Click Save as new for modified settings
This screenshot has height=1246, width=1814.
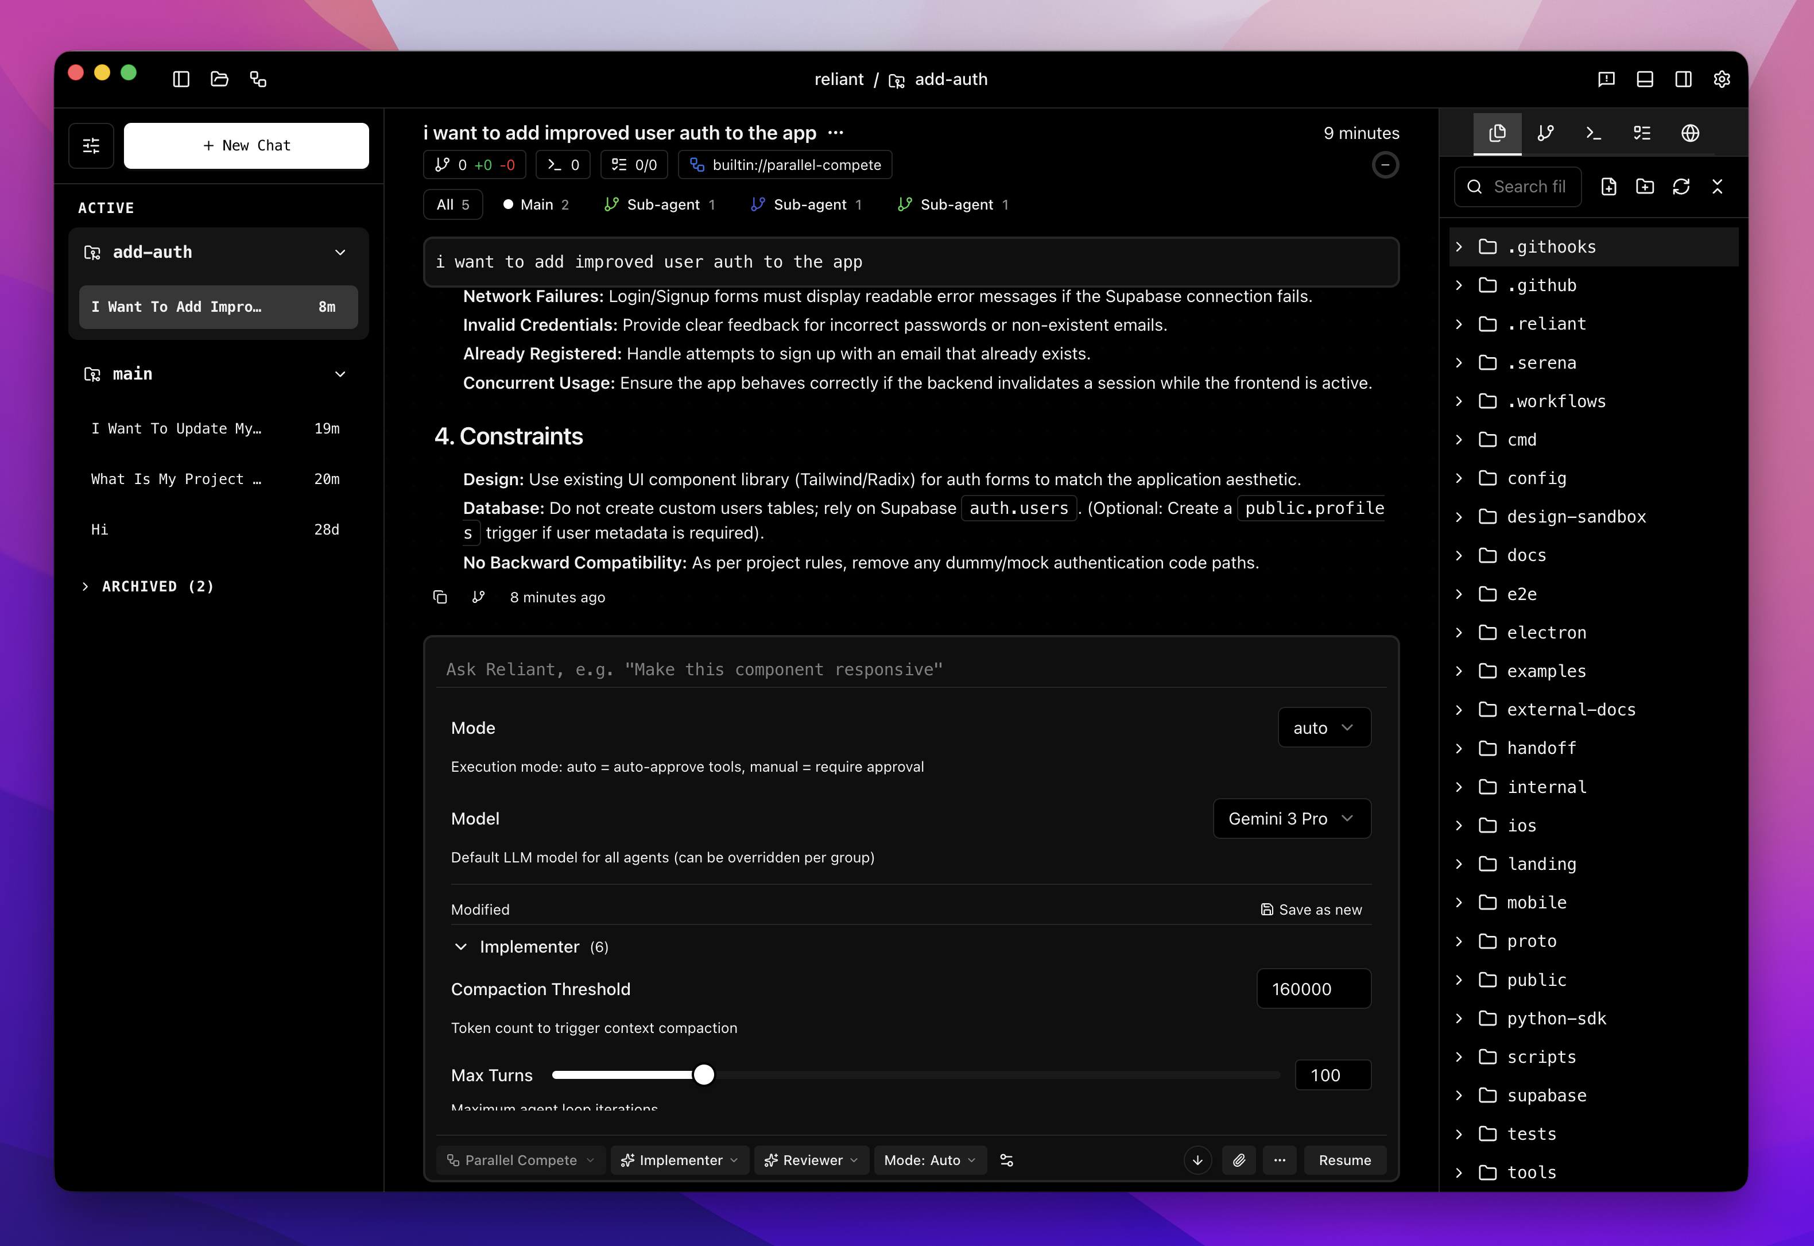point(1311,909)
